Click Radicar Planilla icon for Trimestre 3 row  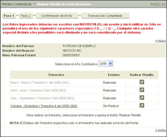(142, 98)
